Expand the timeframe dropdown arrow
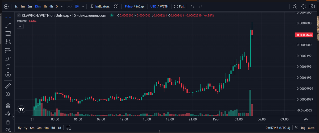319x133 pixels. click(x=62, y=6)
